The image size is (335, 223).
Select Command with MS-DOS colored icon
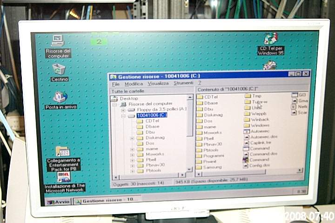point(256,160)
